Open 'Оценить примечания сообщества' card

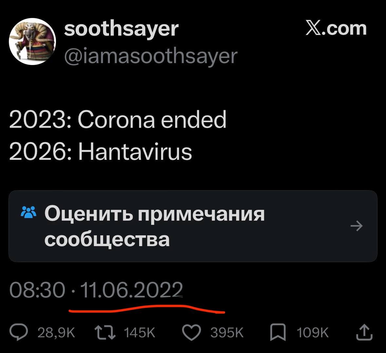[x=193, y=226]
